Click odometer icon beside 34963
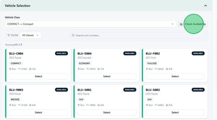 tap(156, 105)
